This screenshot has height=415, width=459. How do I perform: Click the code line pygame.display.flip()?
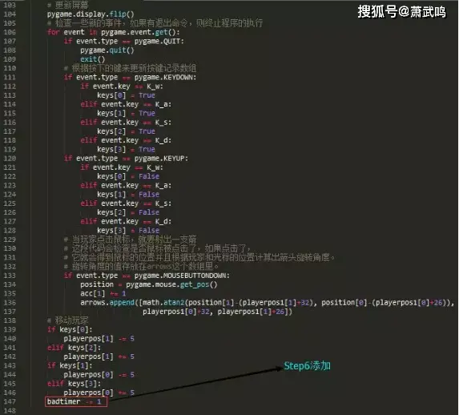click(x=91, y=14)
